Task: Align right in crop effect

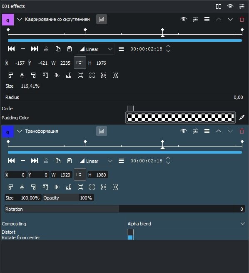Action: 34,75
